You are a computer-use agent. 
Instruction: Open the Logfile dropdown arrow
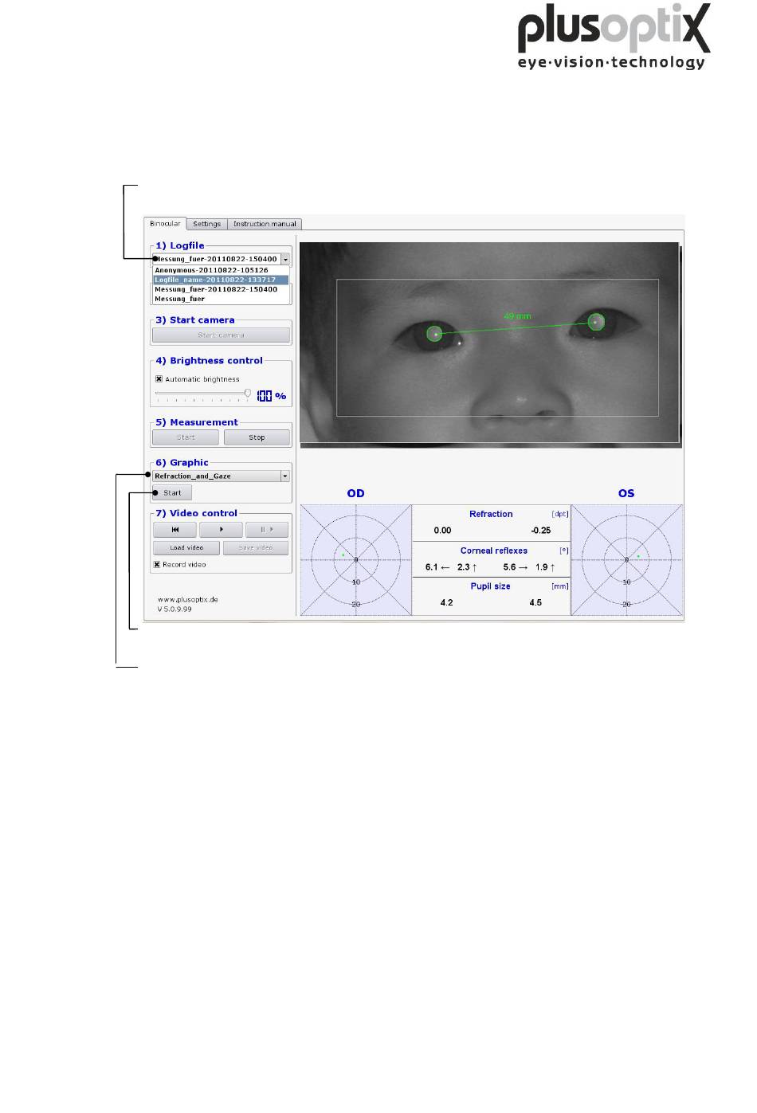(x=285, y=260)
